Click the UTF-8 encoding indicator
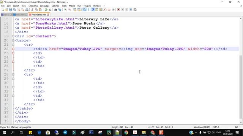Screen dimensions: 243x136 pos(216,127)
